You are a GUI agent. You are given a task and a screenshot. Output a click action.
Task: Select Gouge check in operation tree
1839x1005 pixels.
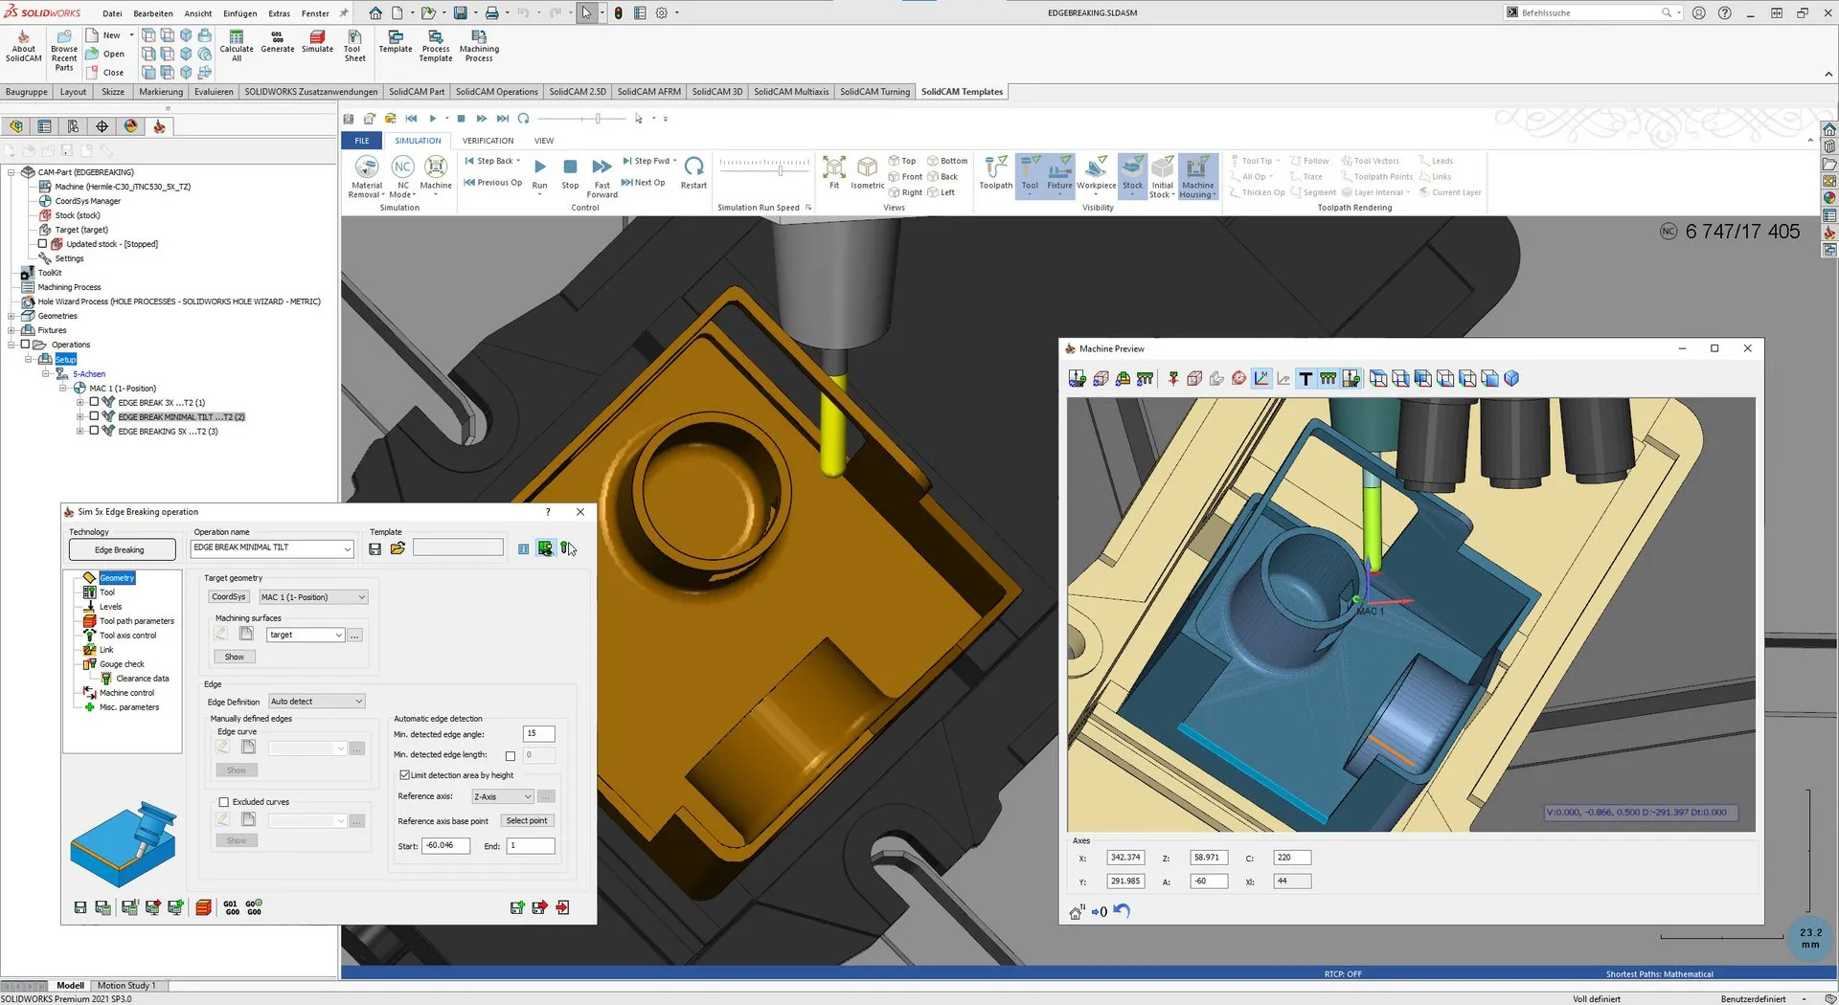[x=121, y=664]
